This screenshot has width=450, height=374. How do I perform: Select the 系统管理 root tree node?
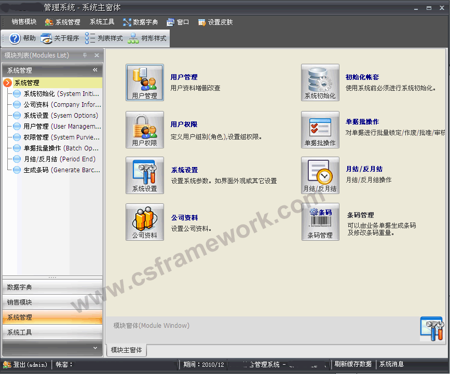pos(26,82)
